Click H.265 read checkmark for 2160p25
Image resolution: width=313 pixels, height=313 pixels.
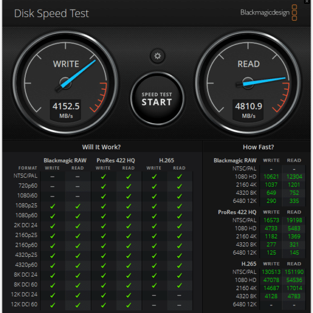[x=179, y=236]
